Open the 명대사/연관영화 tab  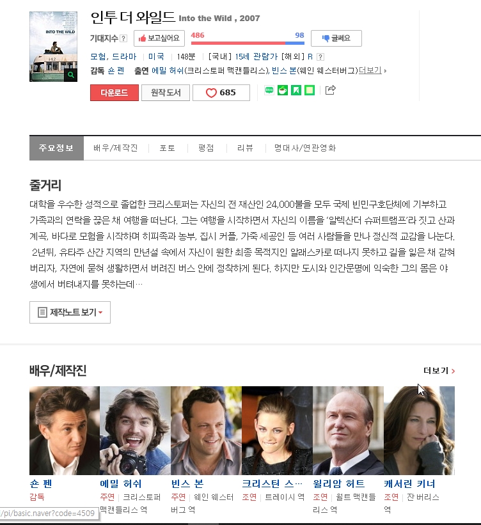(305, 148)
